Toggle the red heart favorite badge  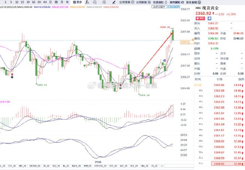pyautogui.click(x=200, y=18)
